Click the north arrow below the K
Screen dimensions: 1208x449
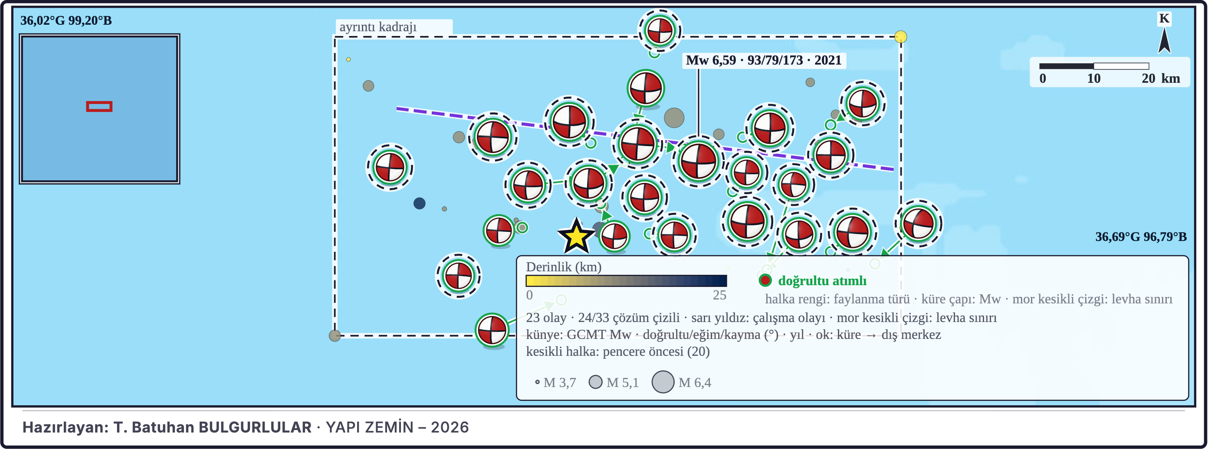click(x=1164, y=41)
